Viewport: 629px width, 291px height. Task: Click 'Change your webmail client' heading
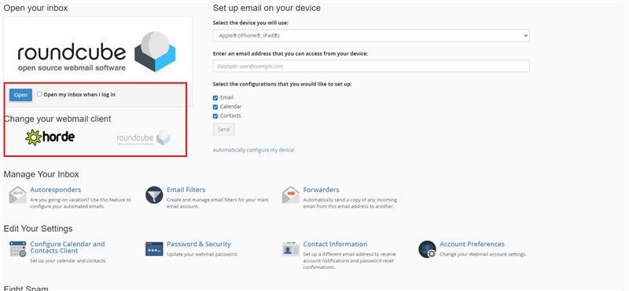click(x=57, y=119)
